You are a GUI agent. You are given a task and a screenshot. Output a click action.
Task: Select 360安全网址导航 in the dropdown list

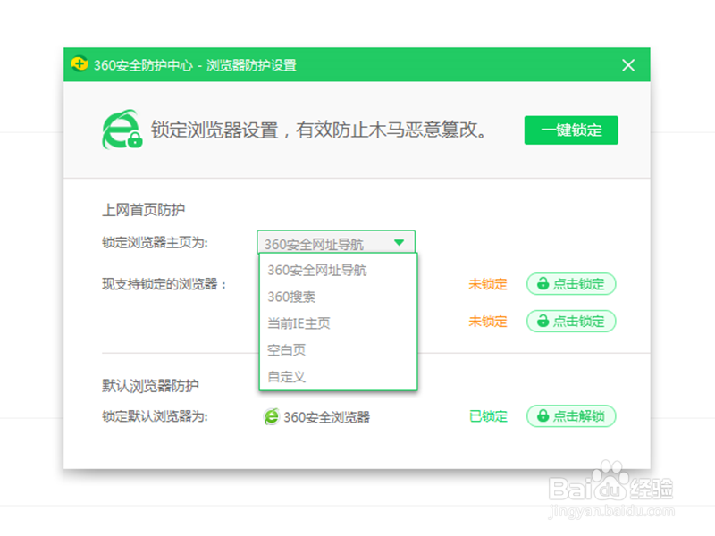[338, 271]
